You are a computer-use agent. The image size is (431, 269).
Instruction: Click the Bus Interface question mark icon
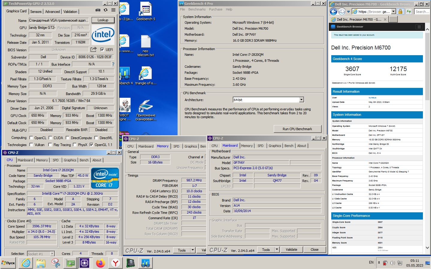113,64
